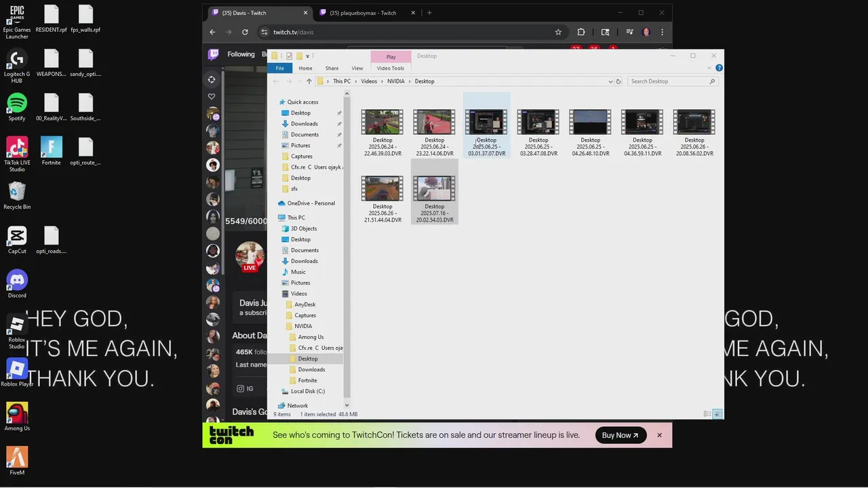Image resolution: width=868 pixels, height=488 pixels.
Task: Reload the Twitch page in Chrome
Action: 245,32
